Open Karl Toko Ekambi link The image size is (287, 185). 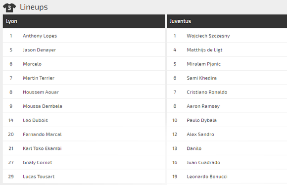click(x=42, y=148)
